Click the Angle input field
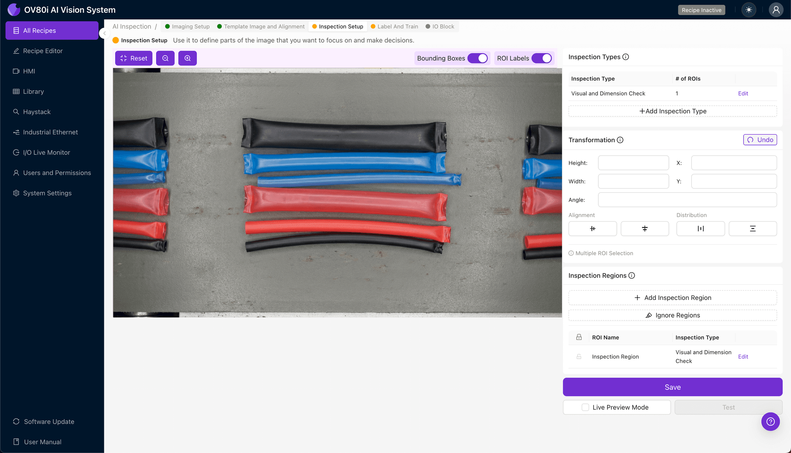The height and width of the screenshot is (453, 791). [x=687, y=200]
